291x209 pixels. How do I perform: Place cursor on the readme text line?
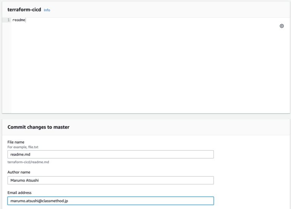click(19, 20)
